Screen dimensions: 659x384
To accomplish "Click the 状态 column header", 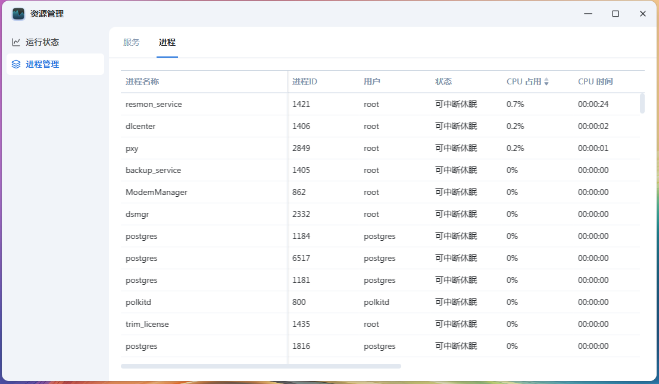I will (444, 81).
